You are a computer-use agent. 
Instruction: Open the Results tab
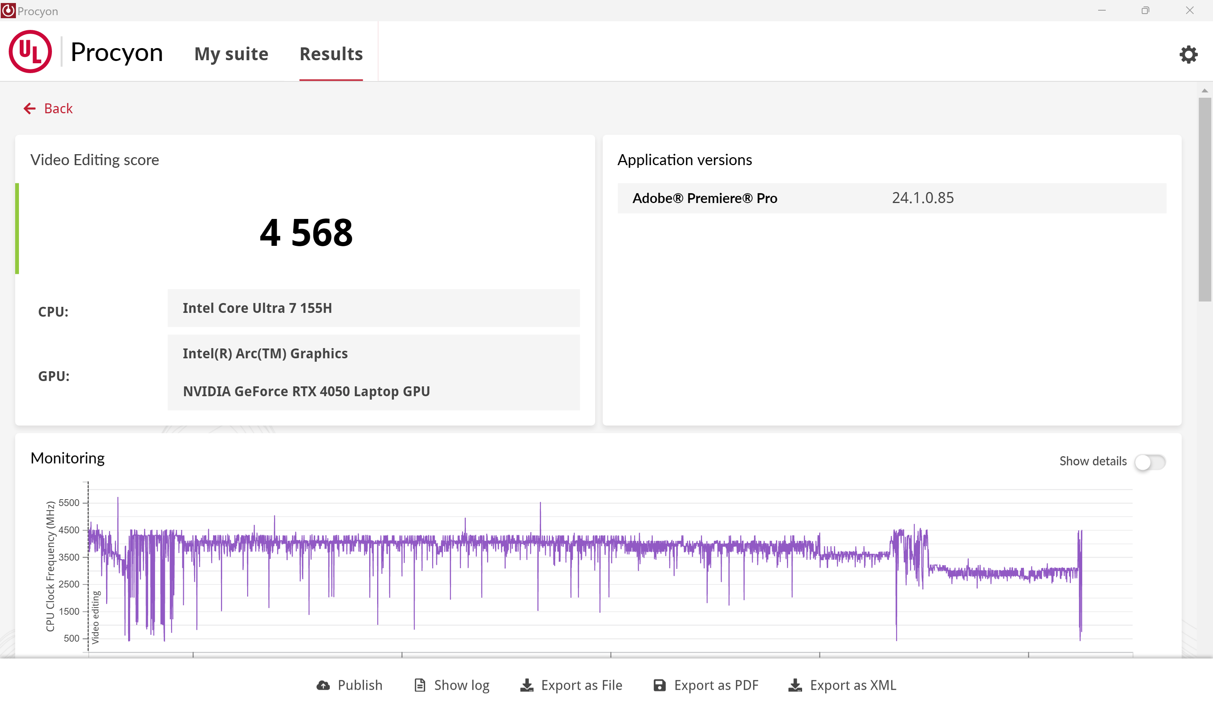click(331, 54)
